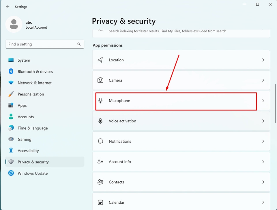Click the Find a setting search box
The image size is (277, 210).
45,44
